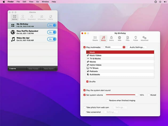
Task: Open the multimedia source Music dropdown
Action: (x=115, y=47)
